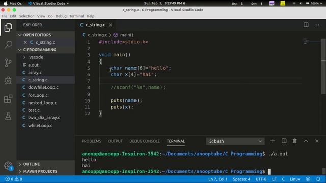Screen dimensions: 326x183
Task: Close the c_string.c editor tab
Action: click(x=110, y=25)
